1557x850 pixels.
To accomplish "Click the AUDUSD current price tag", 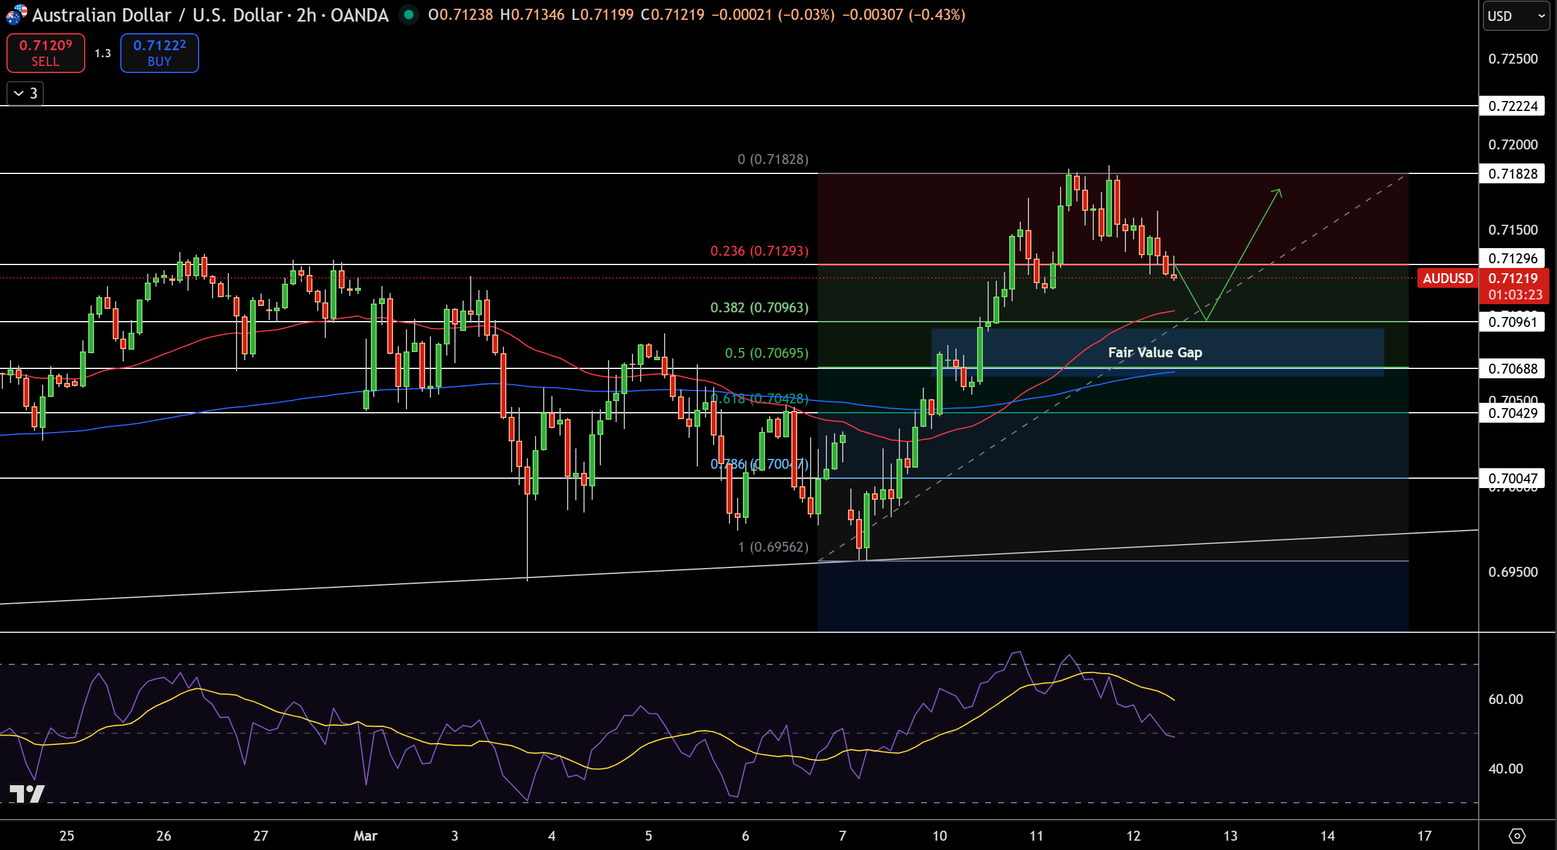I will [x=1448, y=278].
